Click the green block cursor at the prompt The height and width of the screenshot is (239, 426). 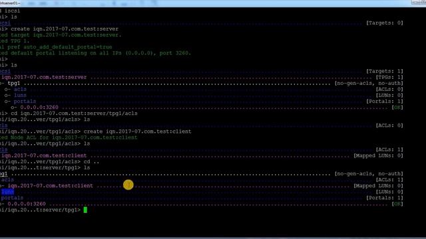85,210
